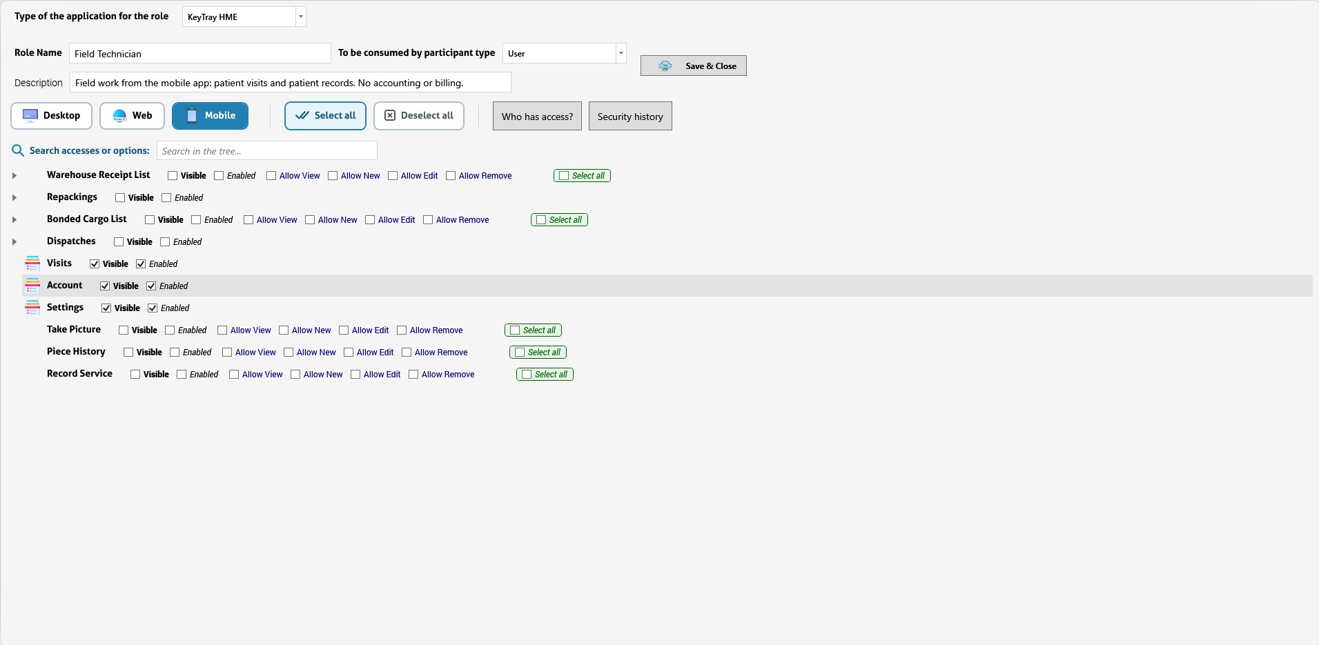Check Enabled for Dispatches
Image resolution: width=1319 pixels, height=645 pixels.
point(165,242)
